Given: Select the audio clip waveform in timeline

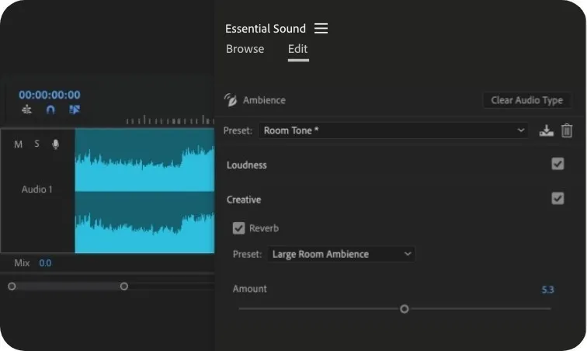Looking at the screenshot, I should [x=144, y=191].
